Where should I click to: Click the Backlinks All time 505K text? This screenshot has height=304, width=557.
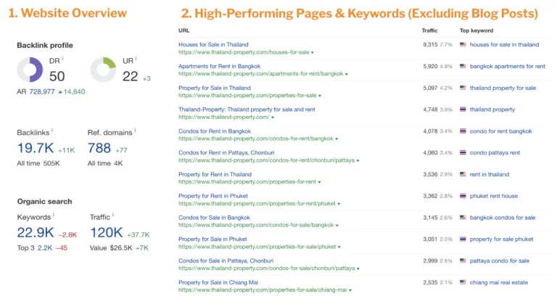38,163
